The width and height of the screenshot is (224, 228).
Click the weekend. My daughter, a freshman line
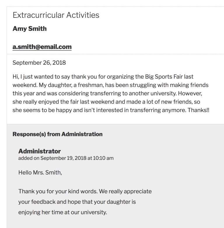[x=111, y=85]
